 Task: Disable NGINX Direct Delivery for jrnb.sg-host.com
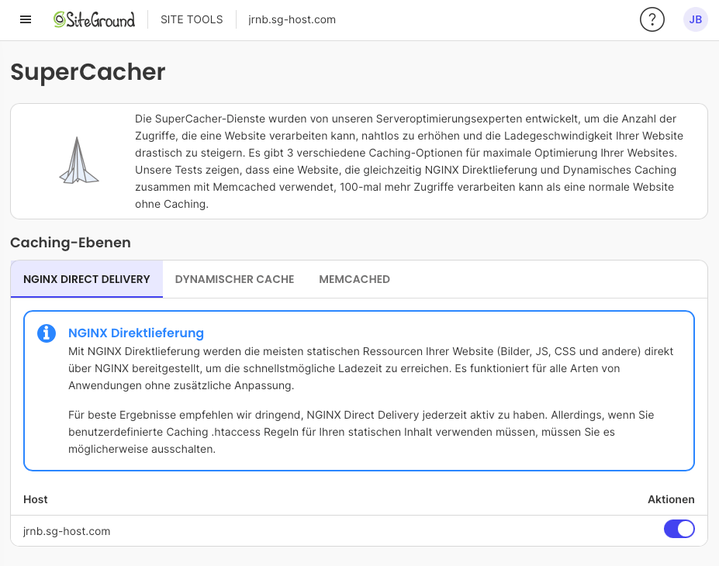pyautogui.click(x=679, y=529)
